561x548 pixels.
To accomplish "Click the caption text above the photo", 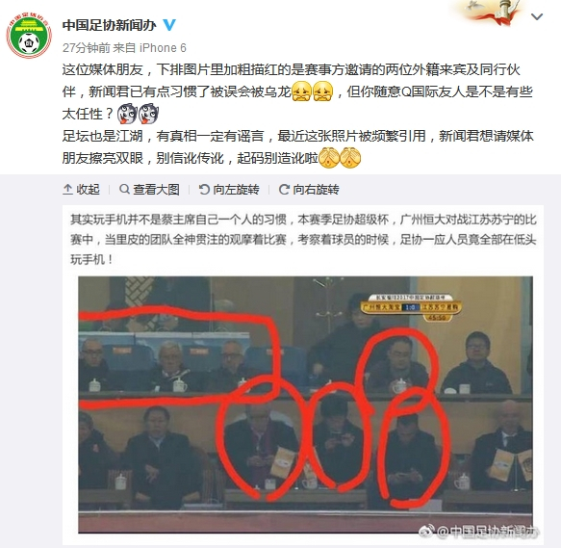I will pos(303,239).
